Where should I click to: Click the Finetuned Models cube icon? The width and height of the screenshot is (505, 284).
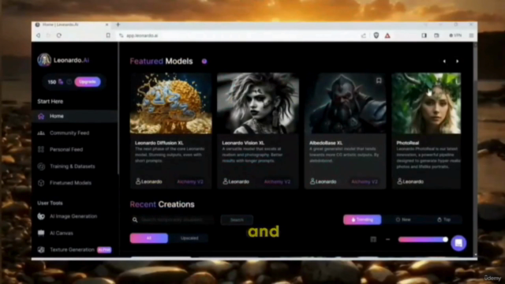(x=41, y=182)
